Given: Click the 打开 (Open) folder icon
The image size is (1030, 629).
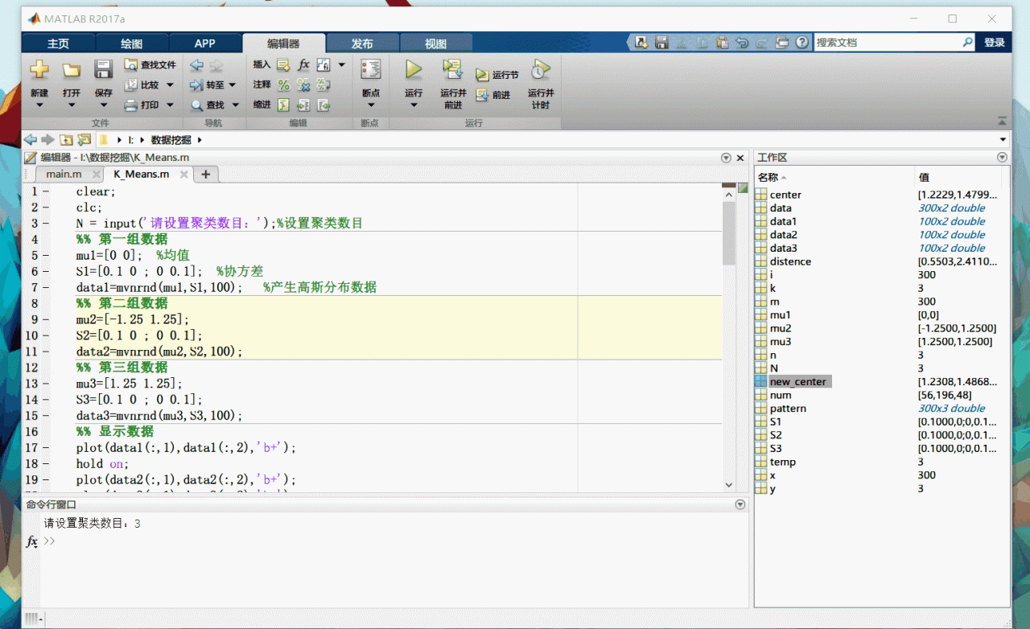Looking at the screenshot, I should (72, 70).
